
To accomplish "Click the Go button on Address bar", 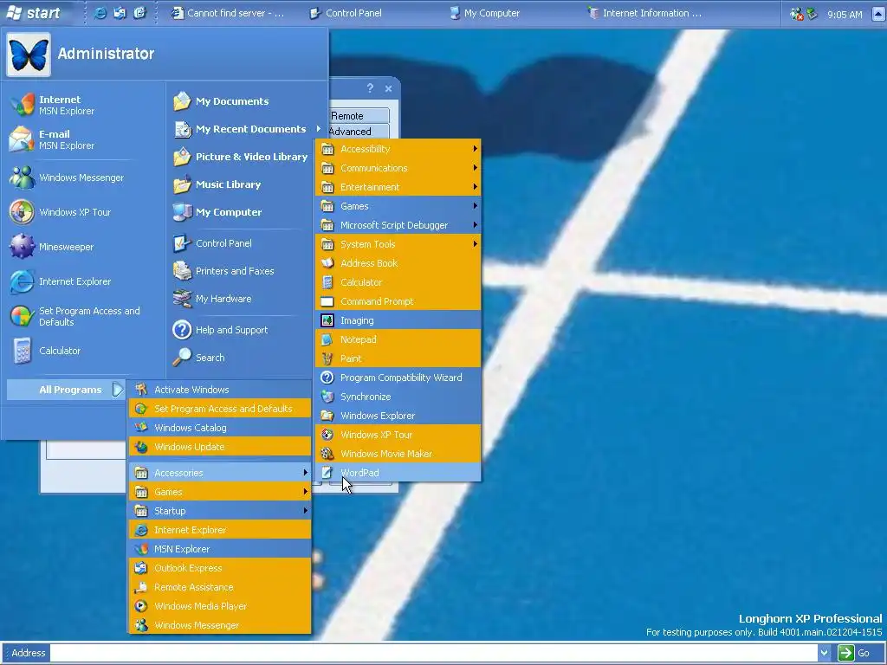I will 855,653.
